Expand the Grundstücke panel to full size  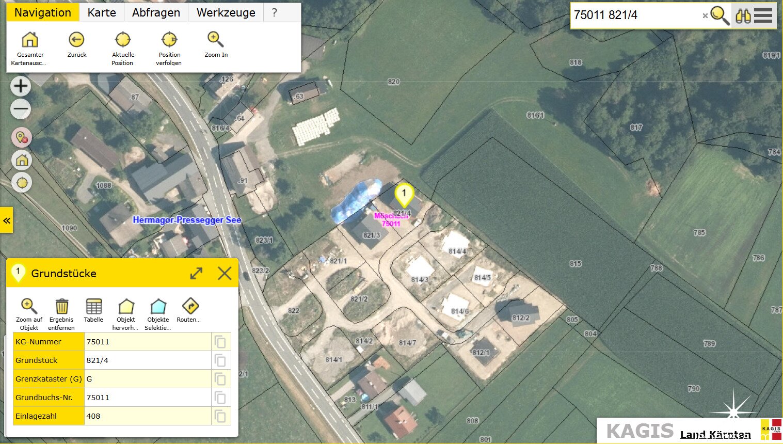coord(196,273)
